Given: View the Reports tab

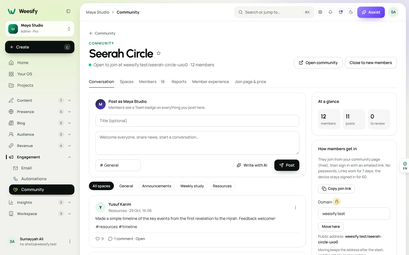Looking at the screenshot, I should 179,82.
